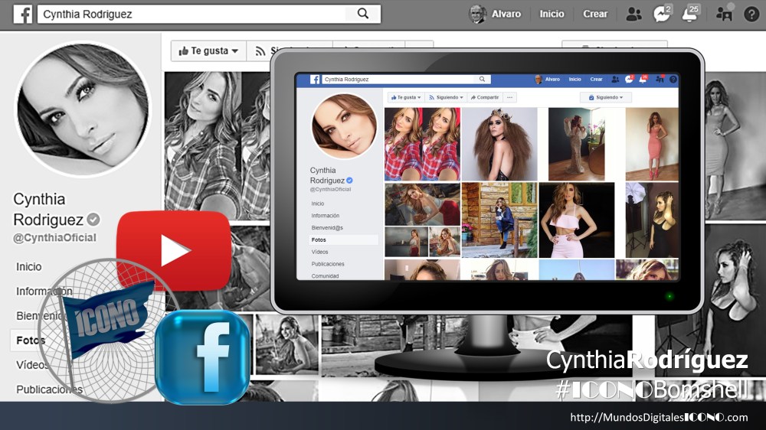The image size is (766, 430).
Task: Open the grayscale beach photo in the background page
Action: [286, 344]
